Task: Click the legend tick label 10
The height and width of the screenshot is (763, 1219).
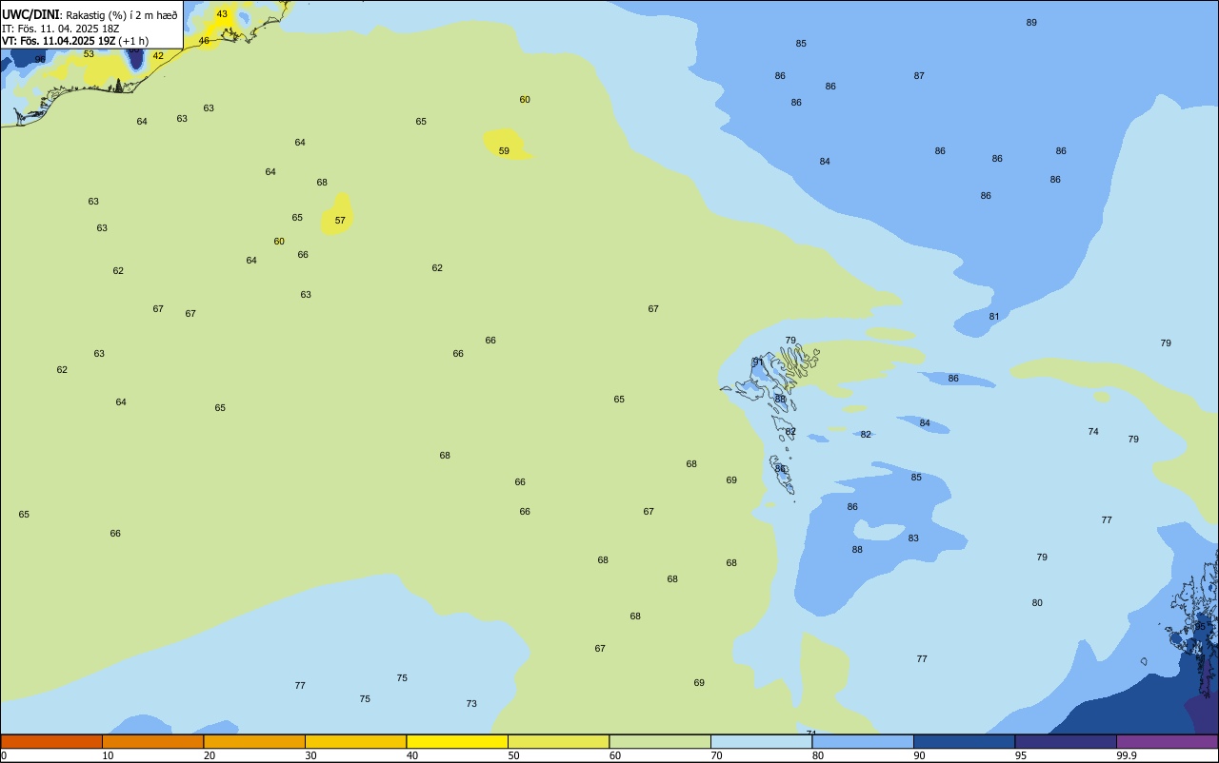Action: (x=108, y=755)
